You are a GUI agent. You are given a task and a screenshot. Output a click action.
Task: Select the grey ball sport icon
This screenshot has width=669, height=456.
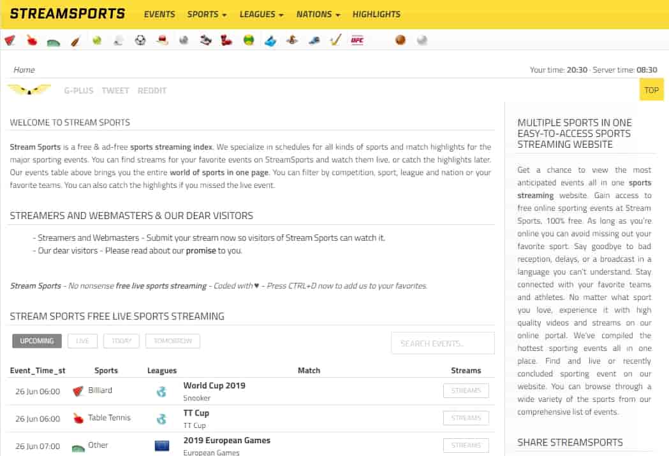click(184, 40)
